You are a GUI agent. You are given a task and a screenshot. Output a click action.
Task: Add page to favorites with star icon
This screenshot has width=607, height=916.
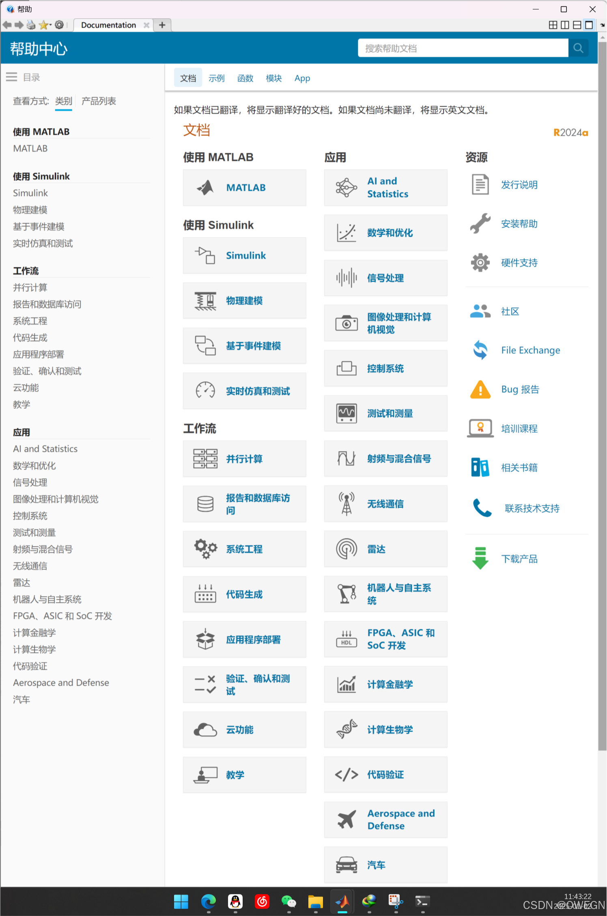43,25
